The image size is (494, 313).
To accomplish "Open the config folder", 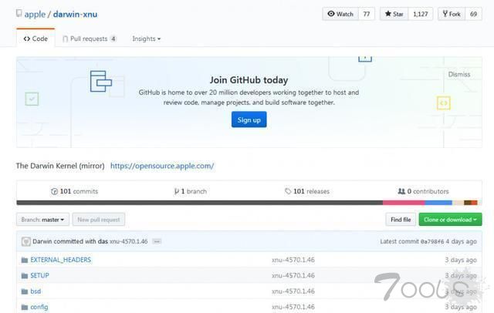I will point(39,307).
